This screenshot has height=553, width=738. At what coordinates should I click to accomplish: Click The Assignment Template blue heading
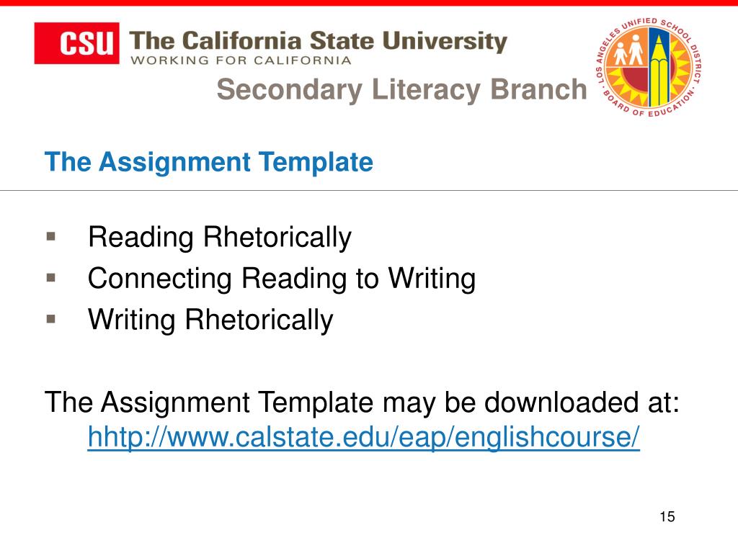208,162
